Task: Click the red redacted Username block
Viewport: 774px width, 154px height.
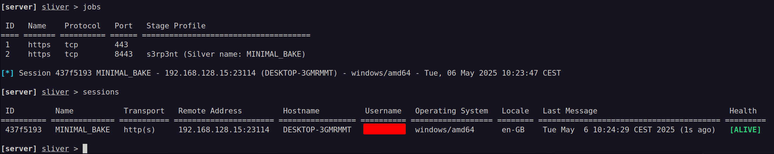Action: pyautogui.click(x=384, y=129)
